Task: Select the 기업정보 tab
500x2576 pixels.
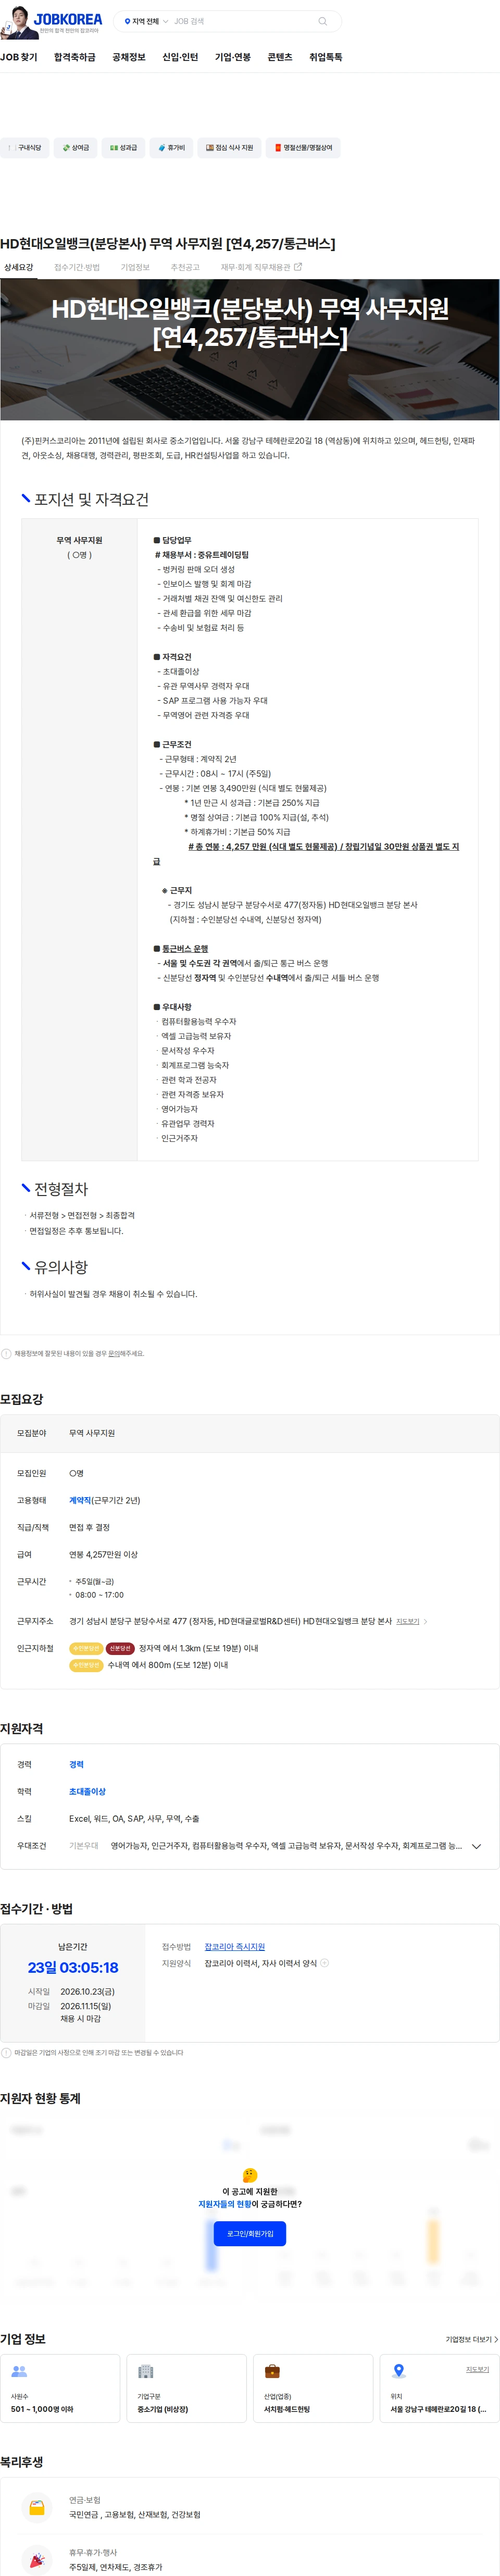Action: (x=135, y=267)
